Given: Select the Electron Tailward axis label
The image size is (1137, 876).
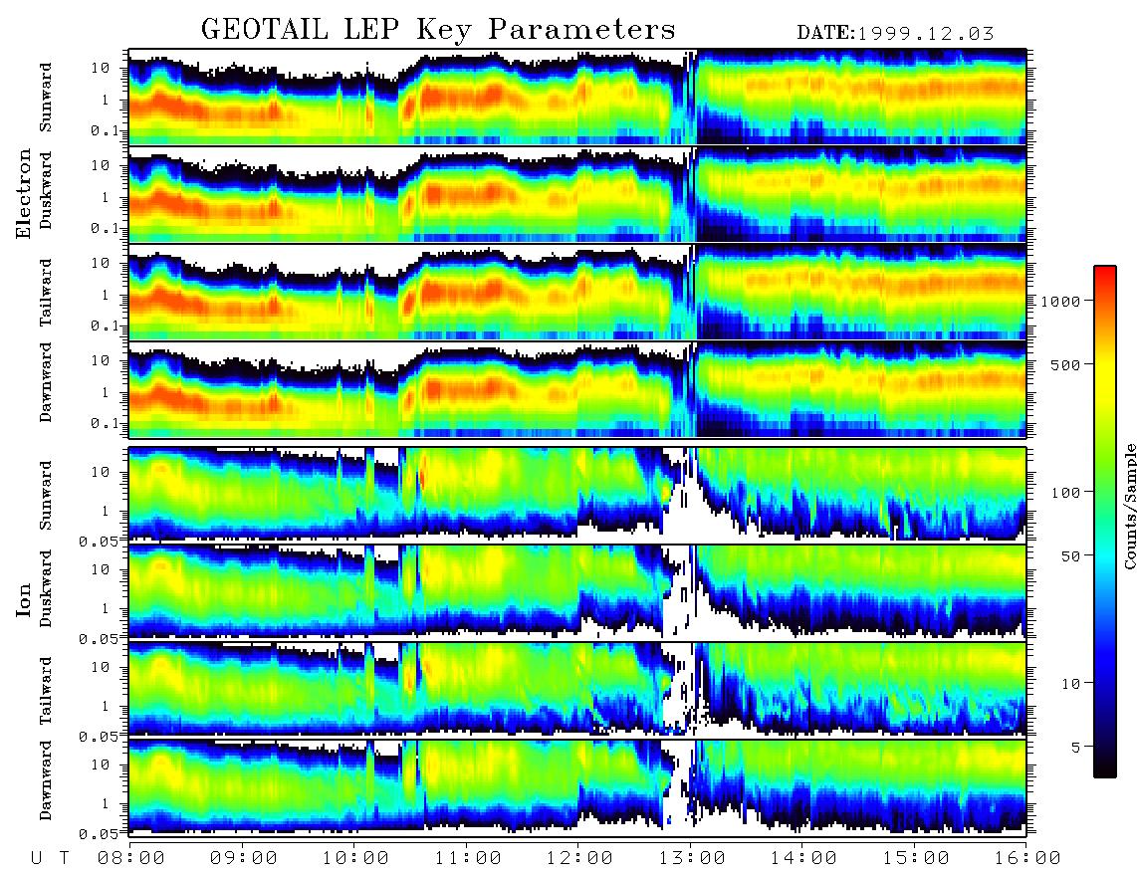Looking at the screenshot, I should pos(46,293).
